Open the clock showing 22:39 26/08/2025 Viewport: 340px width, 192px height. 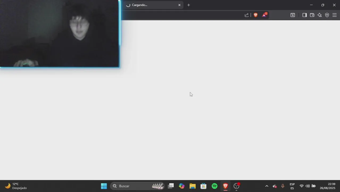(328, 186)
